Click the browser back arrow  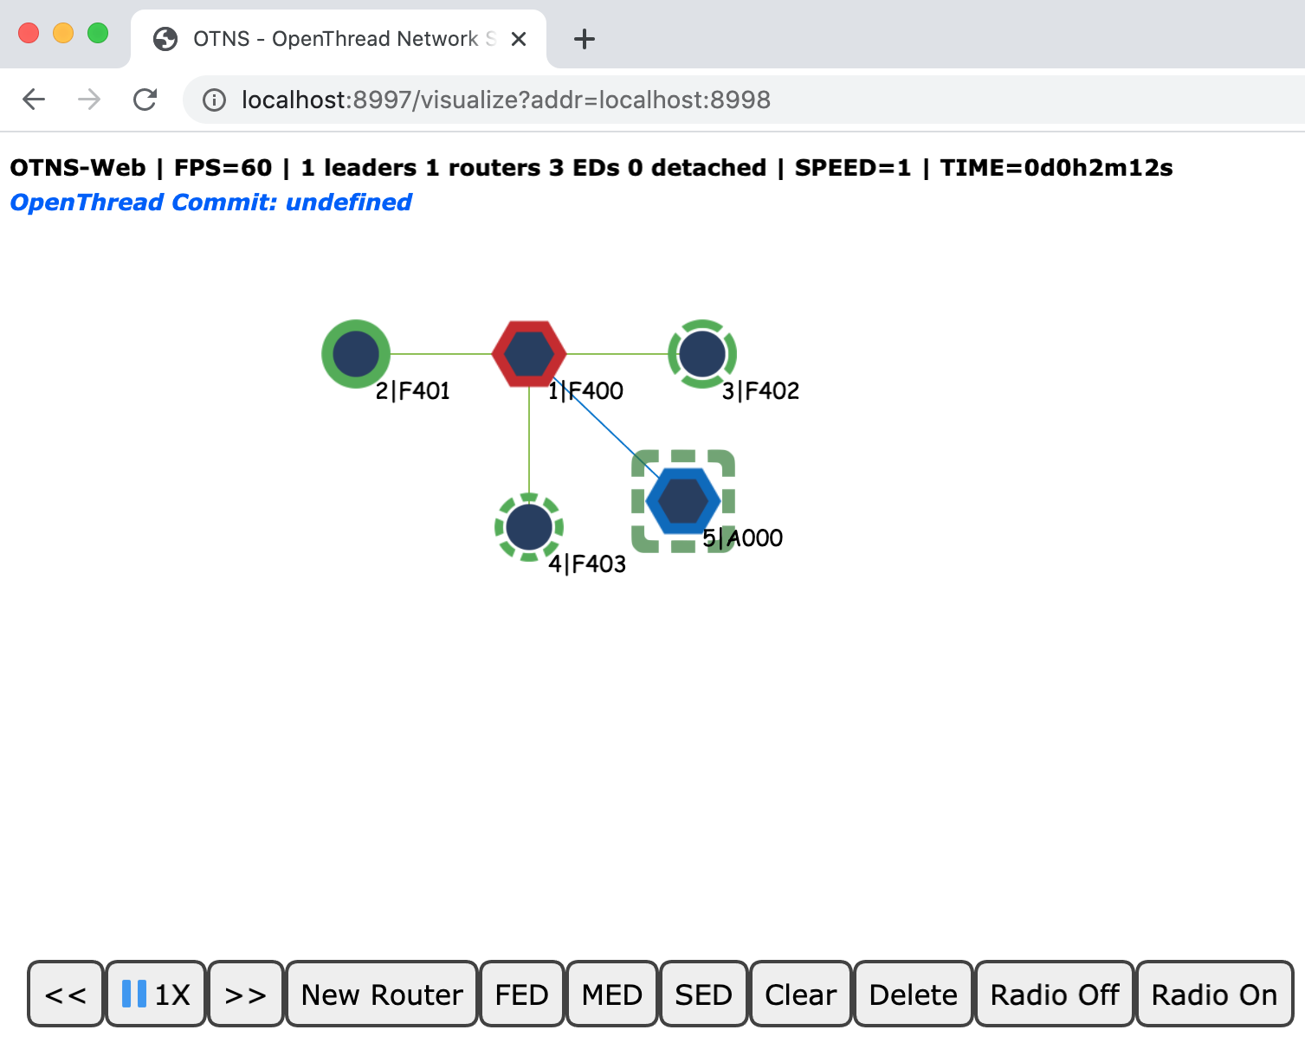(x=33, y=100)
